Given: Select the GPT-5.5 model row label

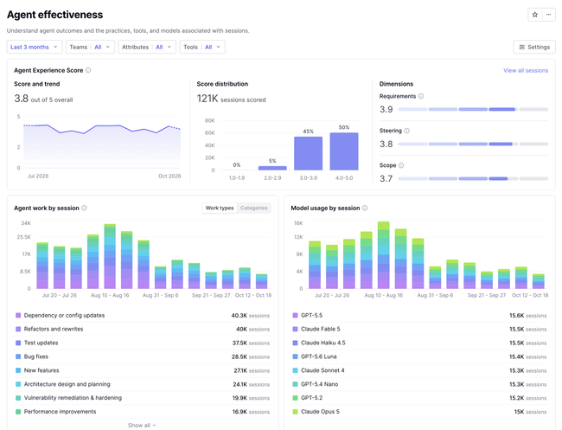Looking at the screenshot, I should coord(311,316).
